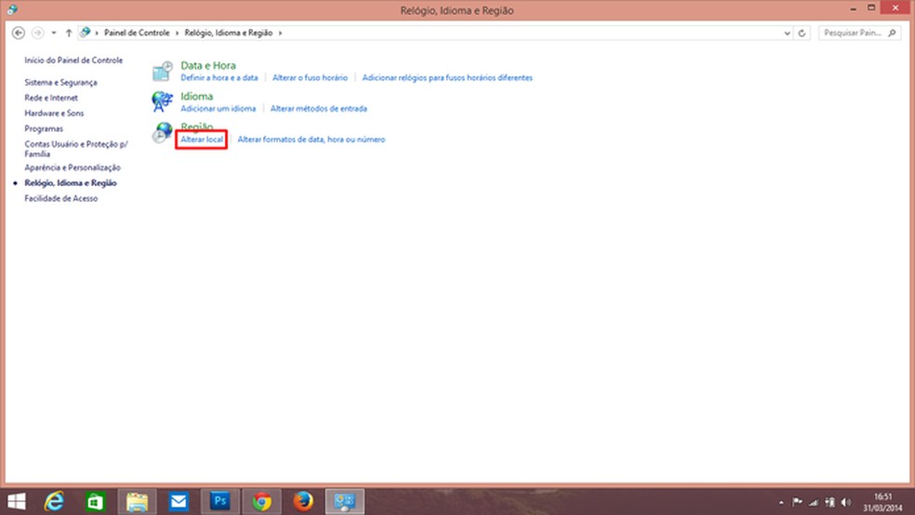This screenshot has width=915, height=515.
Task: Open File Explorer from the taskbar
Action: click(137, 502)
